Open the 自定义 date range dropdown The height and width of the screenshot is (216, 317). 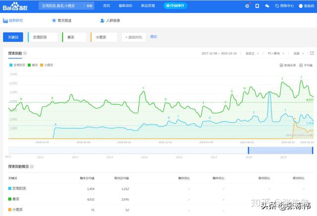click(253, 53)
